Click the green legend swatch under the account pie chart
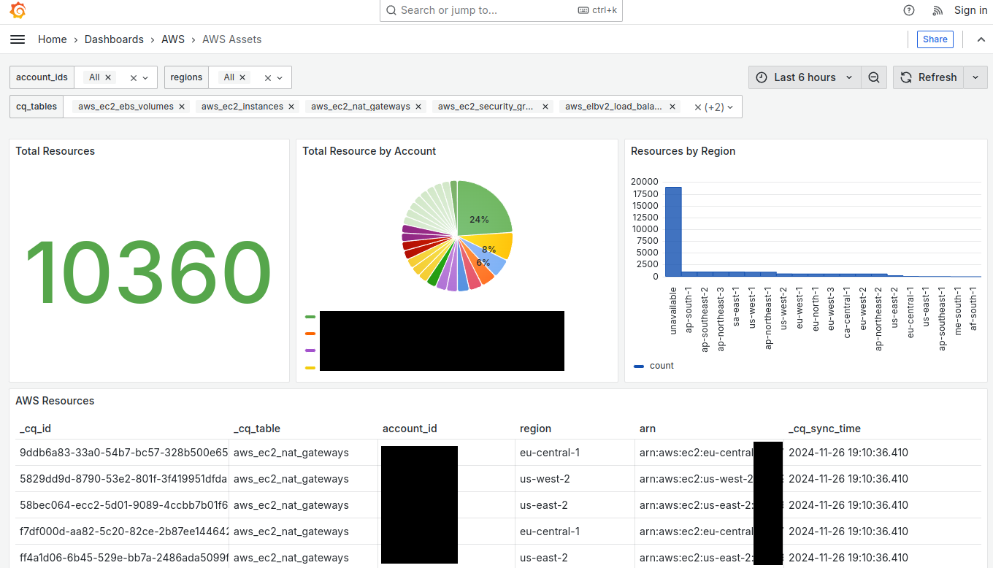 coord(310,316)
